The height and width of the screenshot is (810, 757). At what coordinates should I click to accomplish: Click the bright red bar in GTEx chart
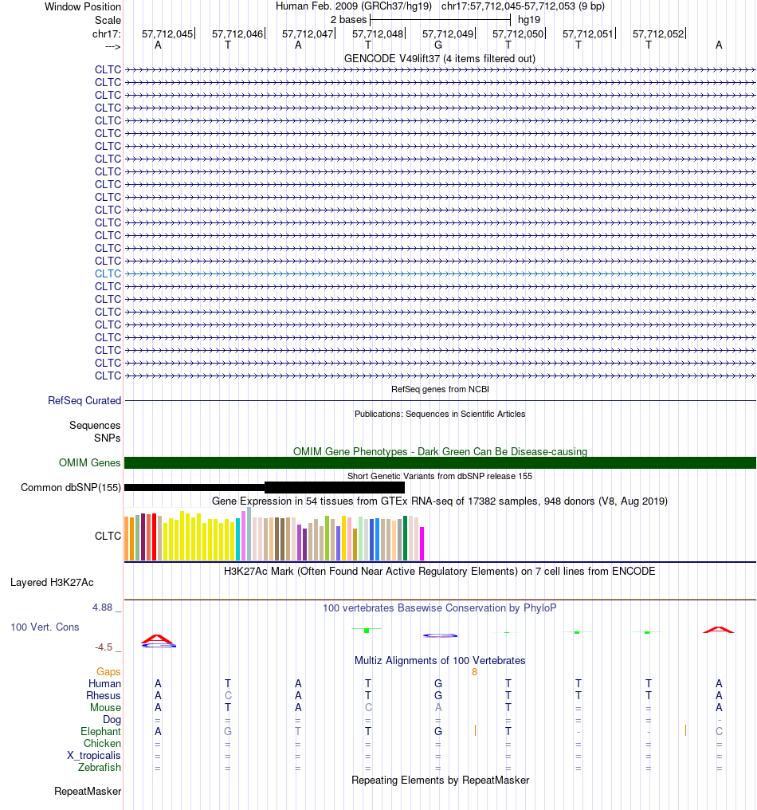pyautogui.click(x=154, y=537)
